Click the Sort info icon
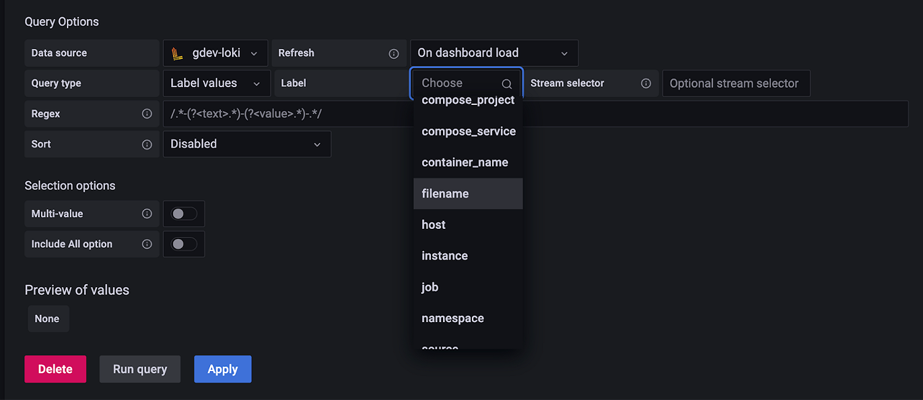 [147, 144]
